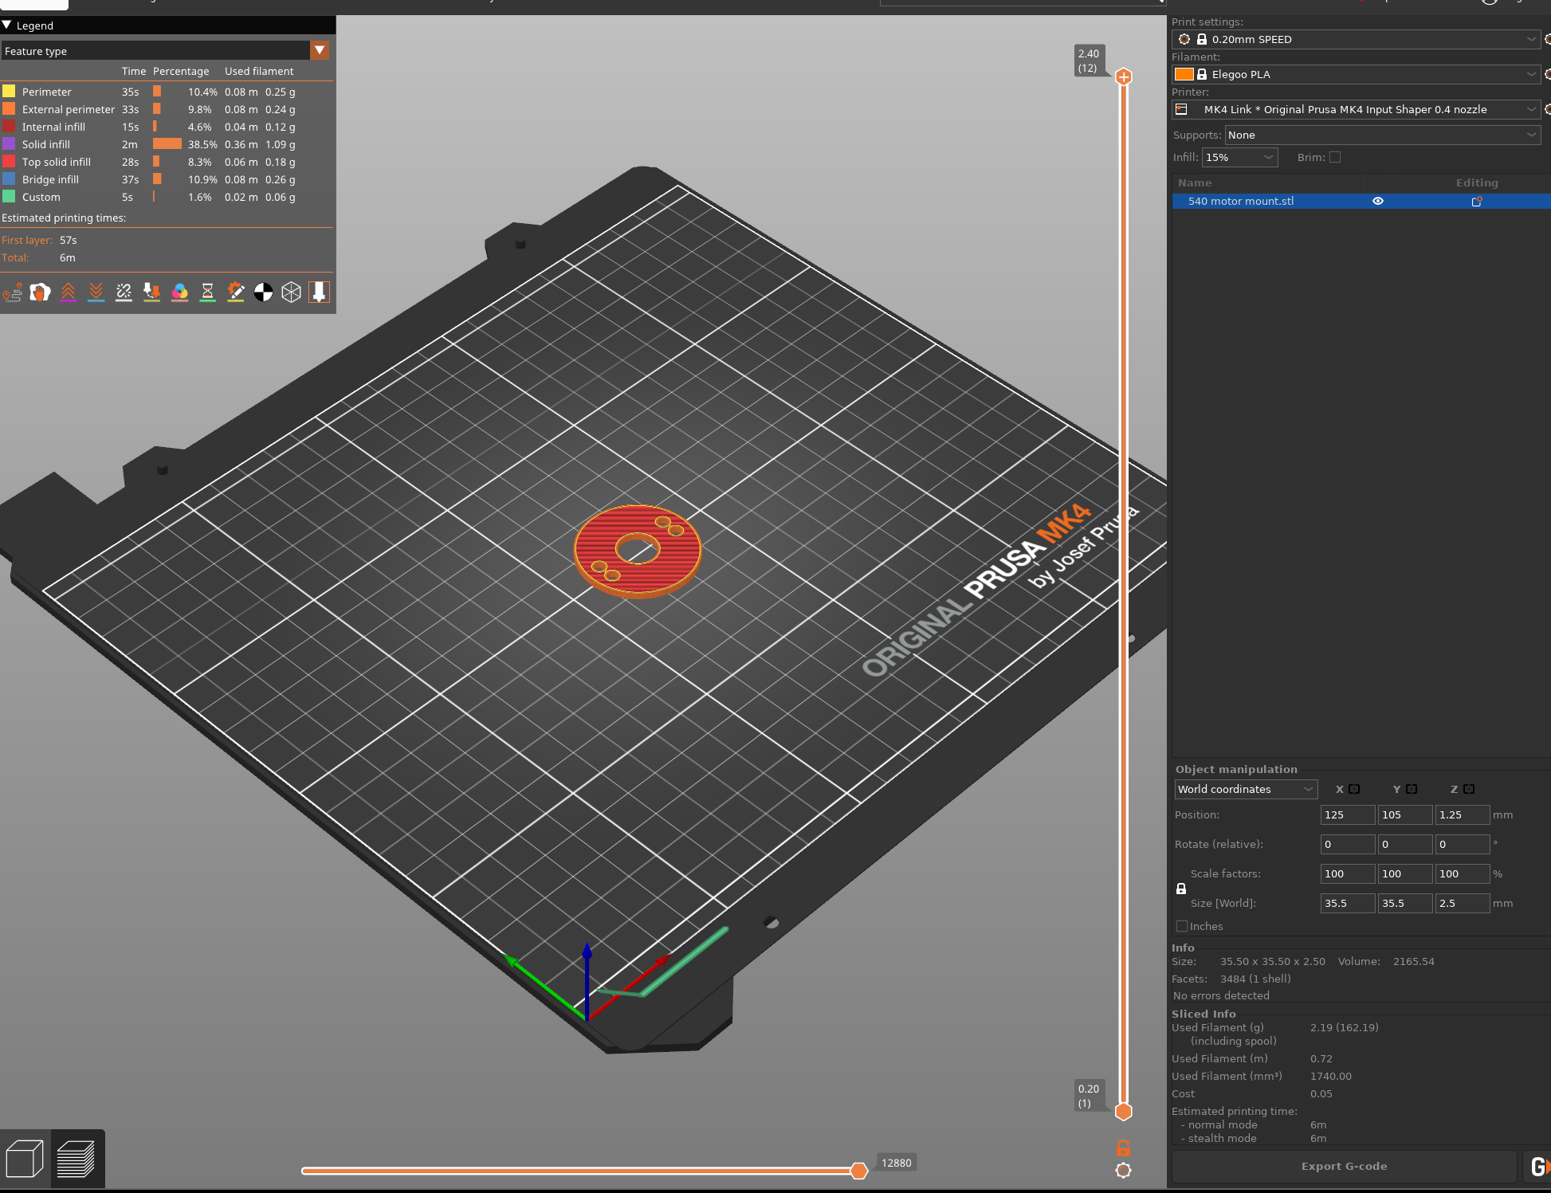
Task: Toggle shells visibility in the legend
Action: coord(291,292)
